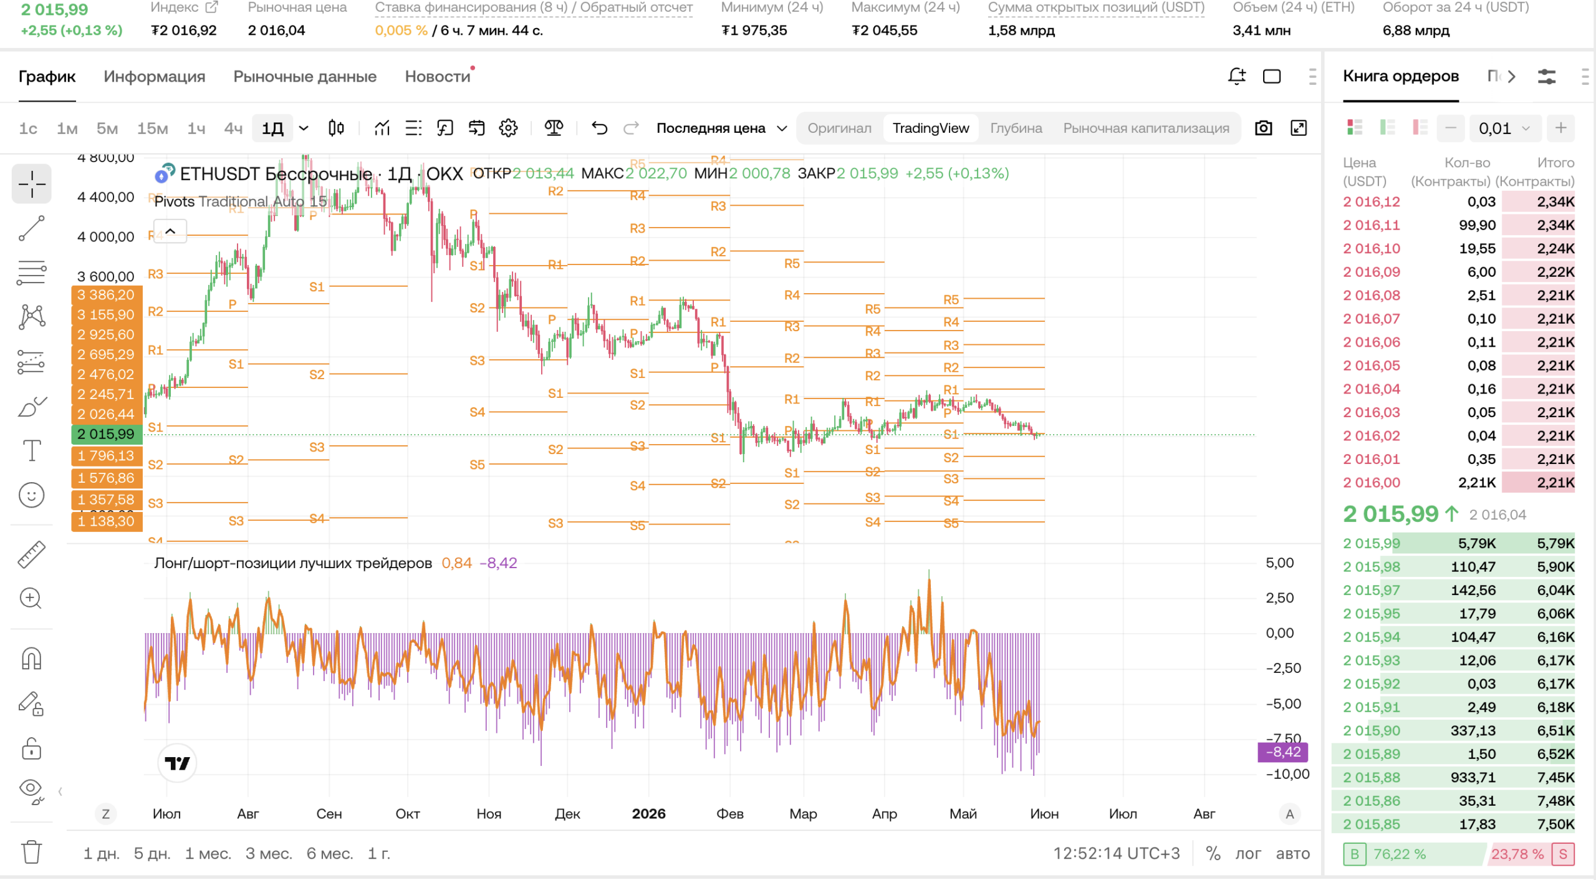Click the Z button on time axis
The height and width of the screenshot is (880, 1596).
[x=105, y=814]
